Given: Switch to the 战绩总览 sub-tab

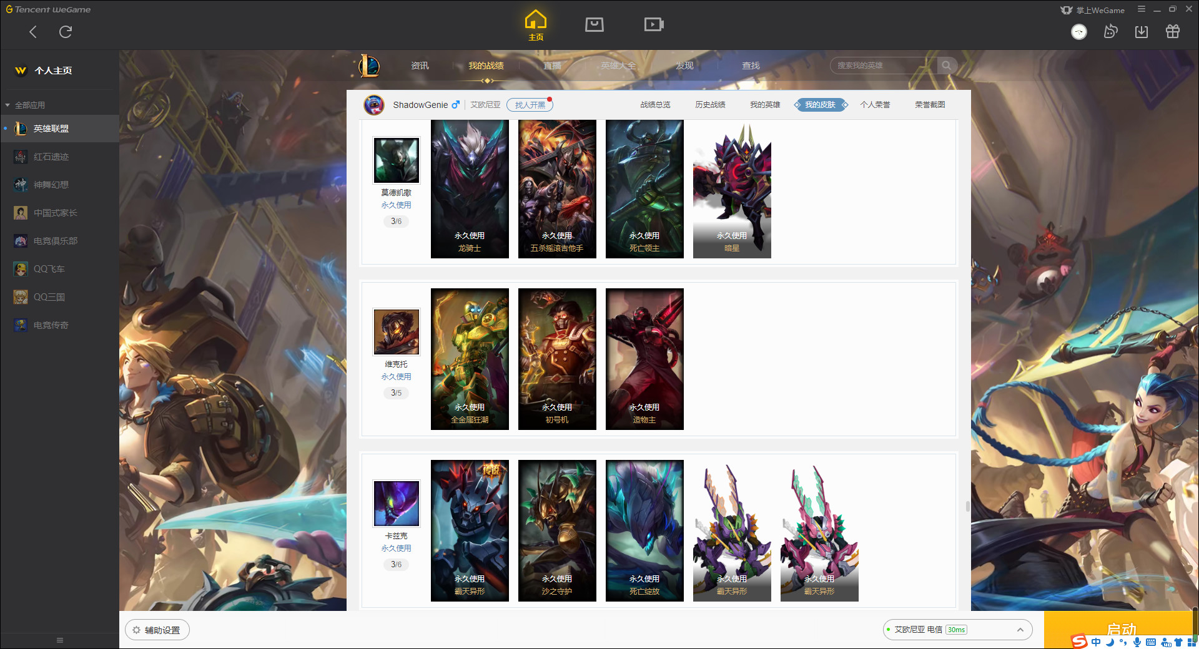Looking at the screenshot, I should coord(655,105).
